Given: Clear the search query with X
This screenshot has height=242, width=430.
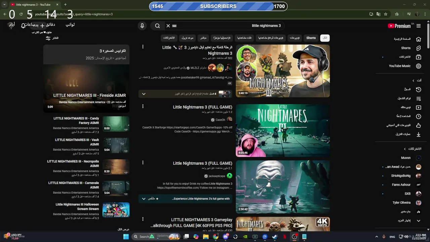Looking at the screenshot, I should 168,26.
